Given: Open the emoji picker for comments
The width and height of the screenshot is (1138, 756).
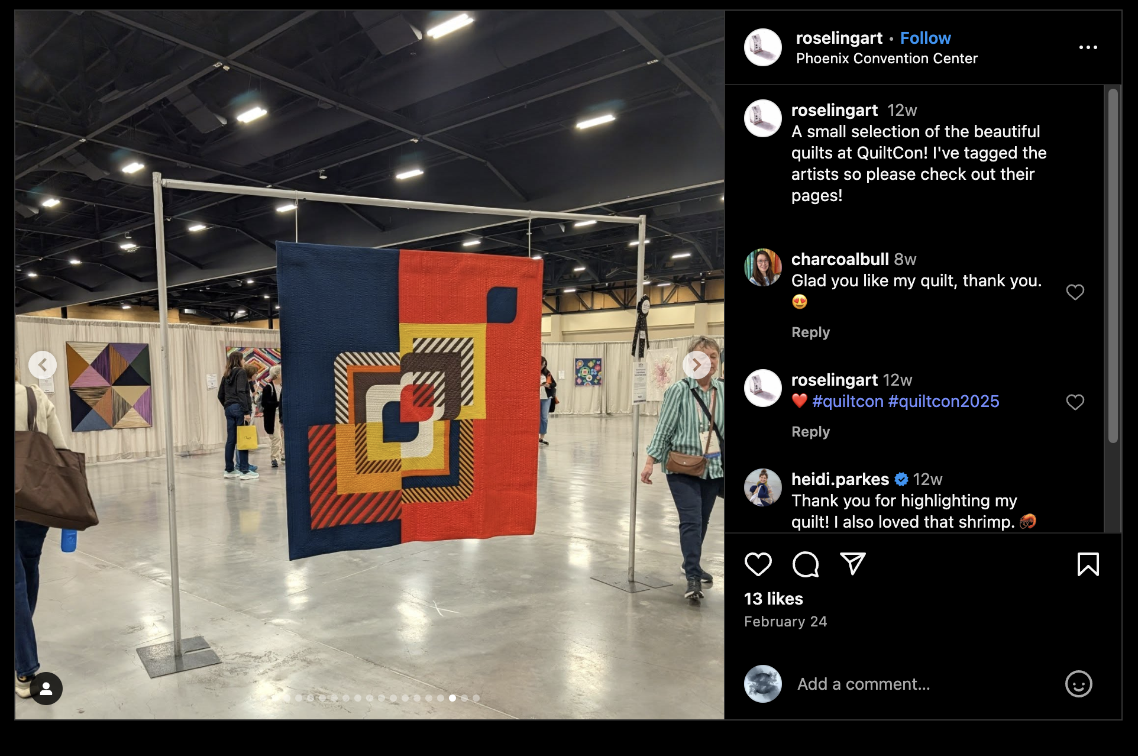Looking at the screenshot, I should pos(1079,684).
